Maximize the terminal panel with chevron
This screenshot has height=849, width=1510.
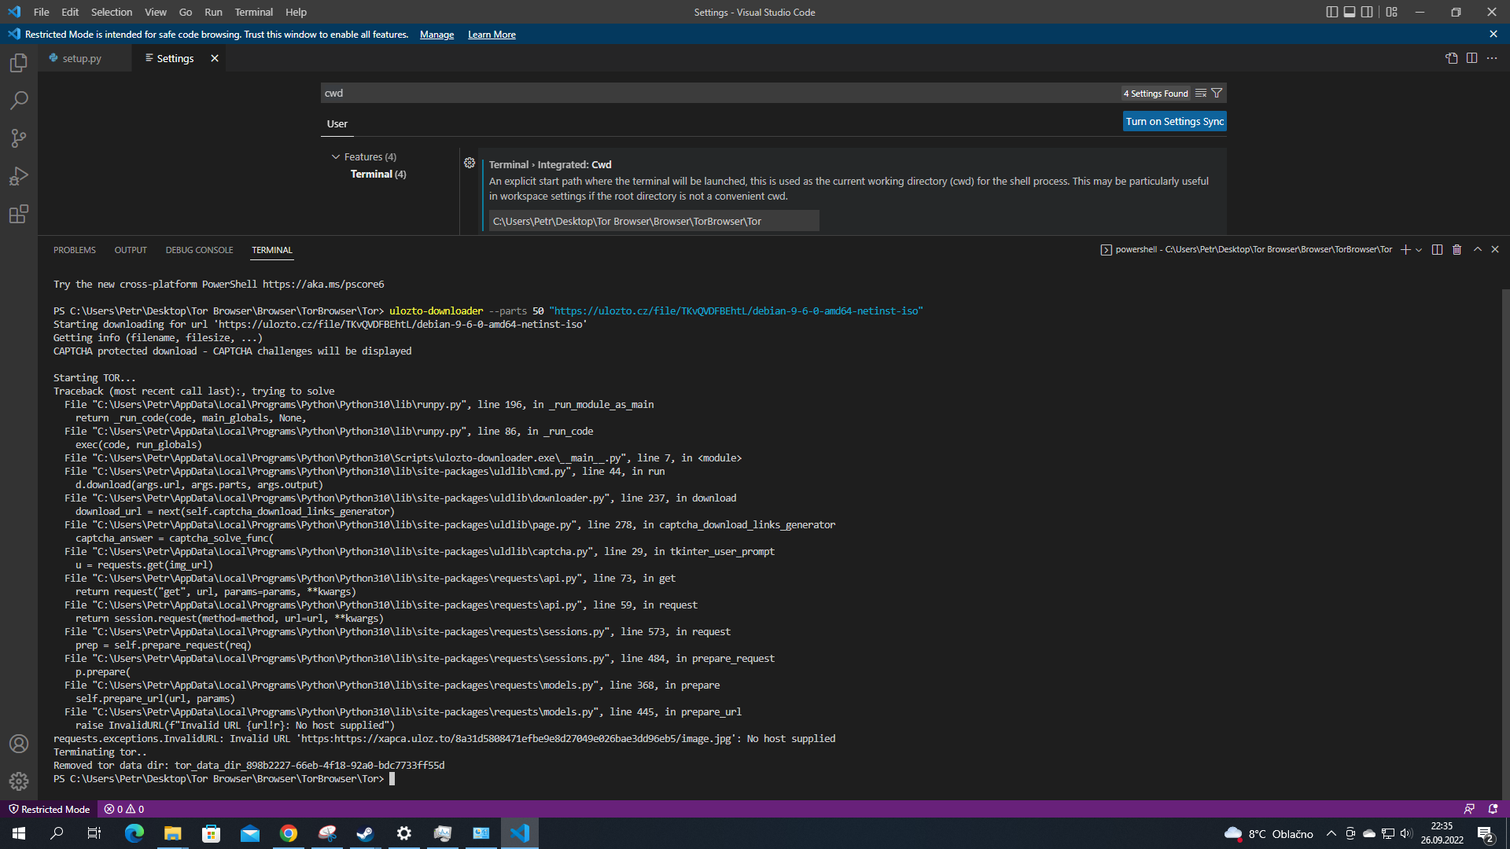click(1477, 249)
